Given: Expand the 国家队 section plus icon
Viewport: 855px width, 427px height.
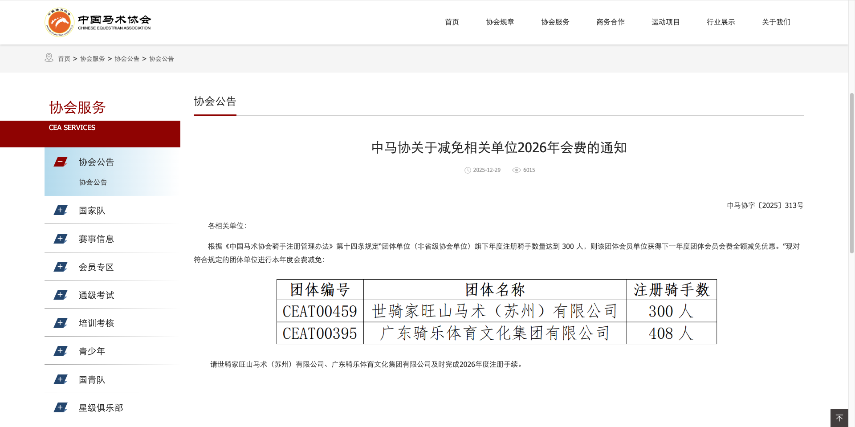Looking at the screenshot, I should [x=61, y=210].
